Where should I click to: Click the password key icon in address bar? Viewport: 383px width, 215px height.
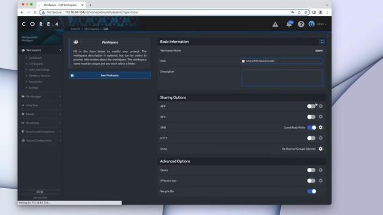coord(293,12)
